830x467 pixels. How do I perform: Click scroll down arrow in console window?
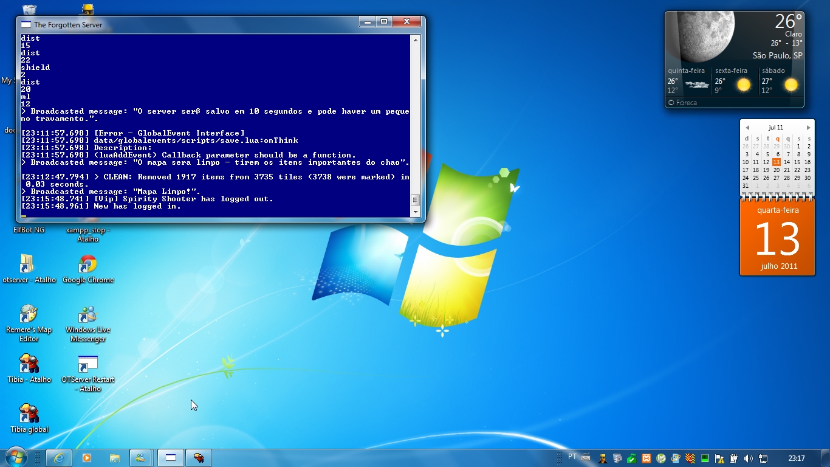point(416,212)
